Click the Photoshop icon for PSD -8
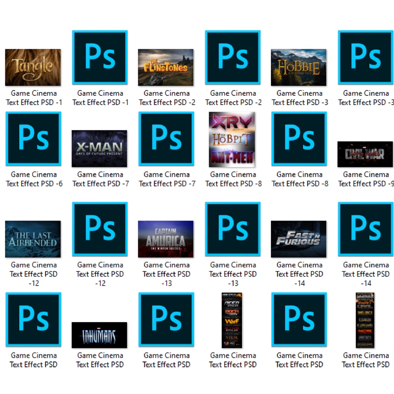Image resolution: width=394 pixels, height=394 pixels. (x=299, y=139)
